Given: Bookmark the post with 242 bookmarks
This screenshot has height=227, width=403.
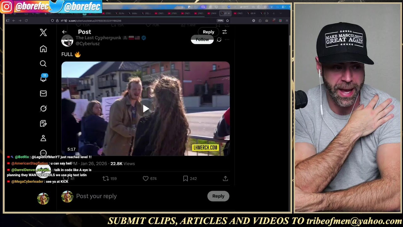Looking at the screenshot, I should (190, 178).
